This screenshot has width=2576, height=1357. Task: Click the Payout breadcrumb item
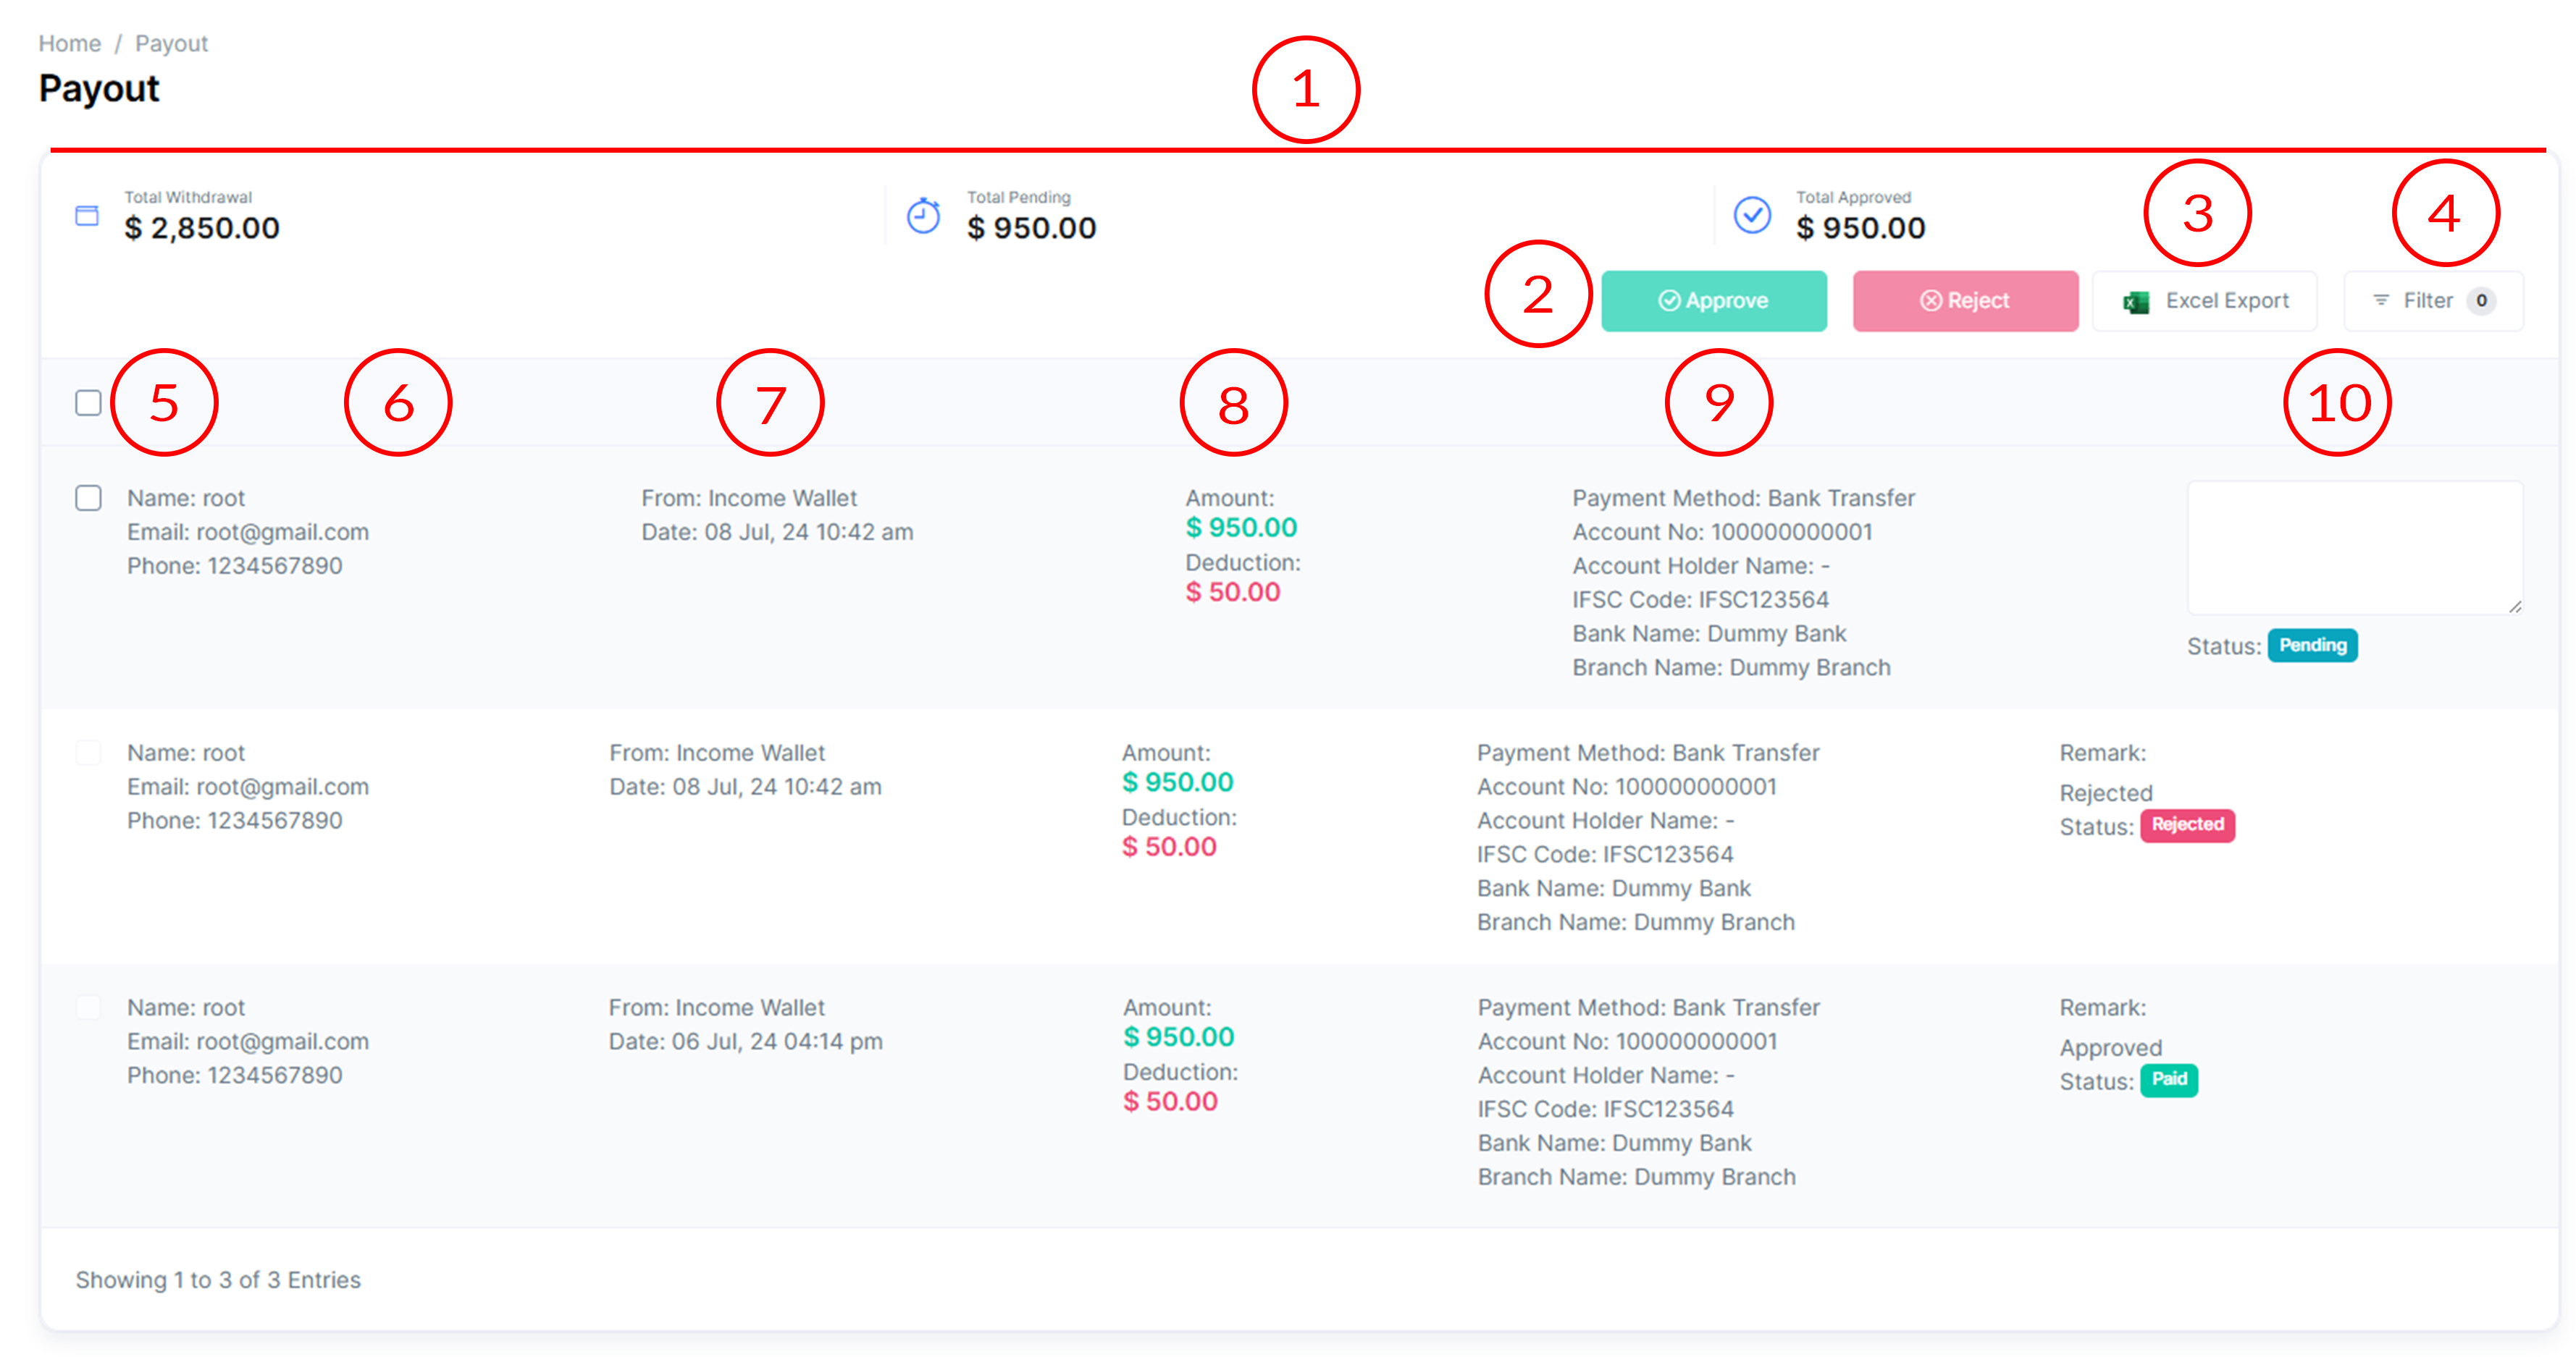(171, 44)
